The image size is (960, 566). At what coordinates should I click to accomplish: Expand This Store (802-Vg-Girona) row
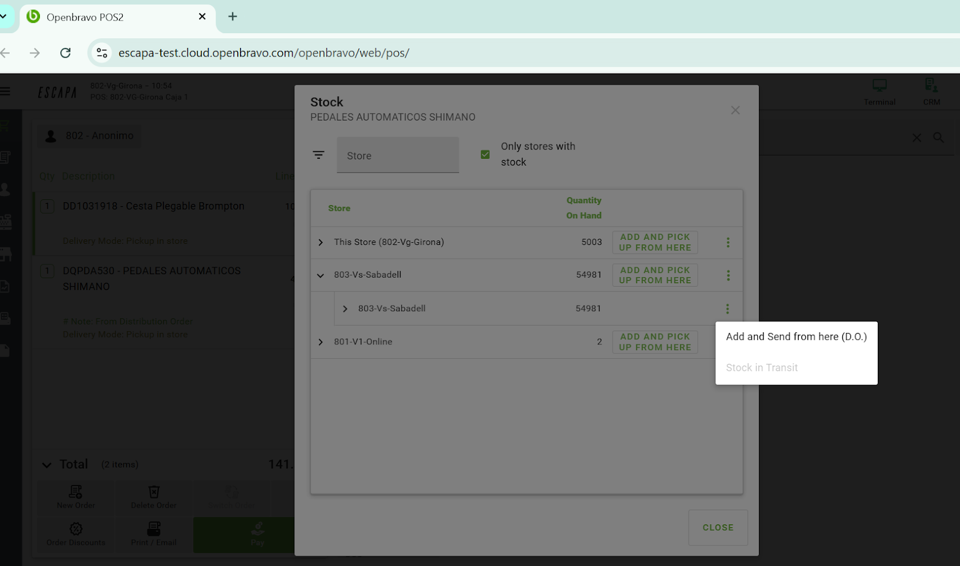point(321,243)
